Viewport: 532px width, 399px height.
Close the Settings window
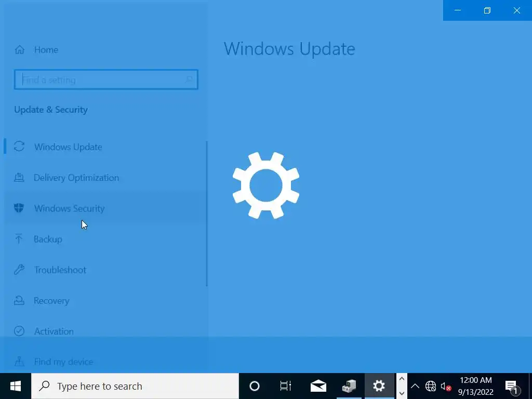pyautogui.click(x=517, y=10)
